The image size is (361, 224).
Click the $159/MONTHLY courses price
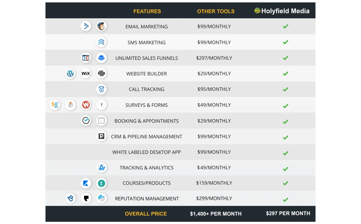coord(214,183)
